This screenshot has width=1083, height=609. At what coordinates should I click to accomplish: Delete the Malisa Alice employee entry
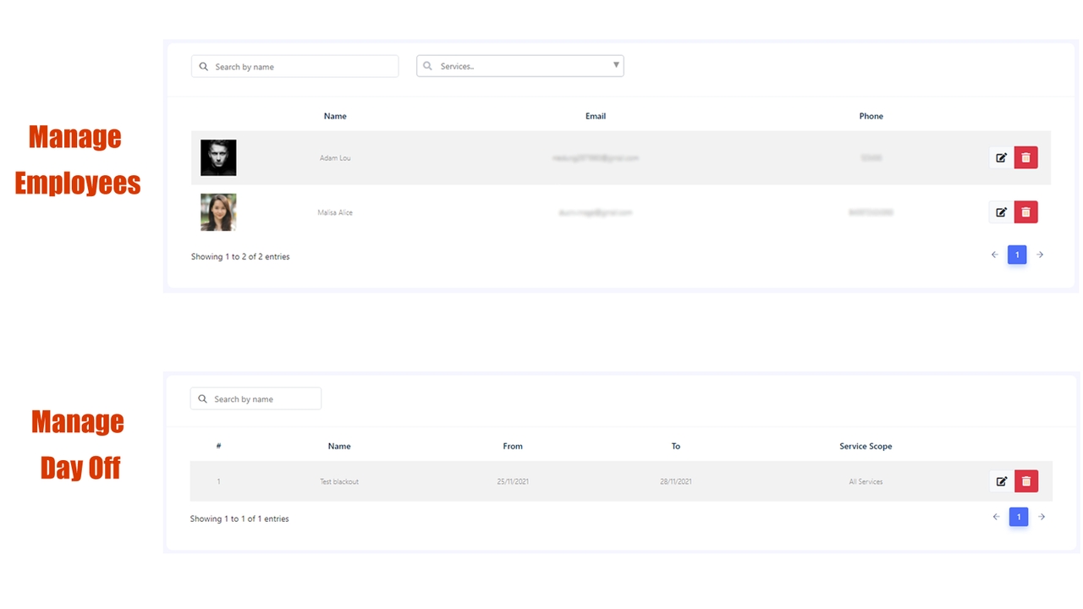point(1025,211)
